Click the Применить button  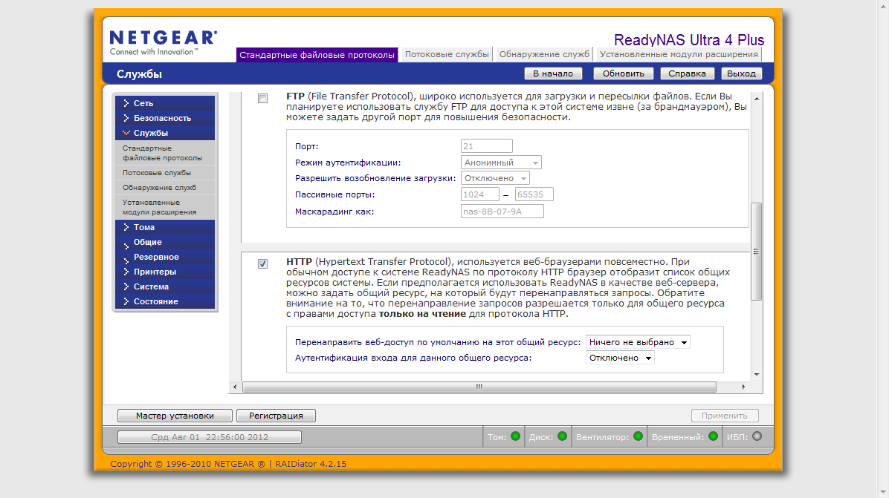(725, 416)
